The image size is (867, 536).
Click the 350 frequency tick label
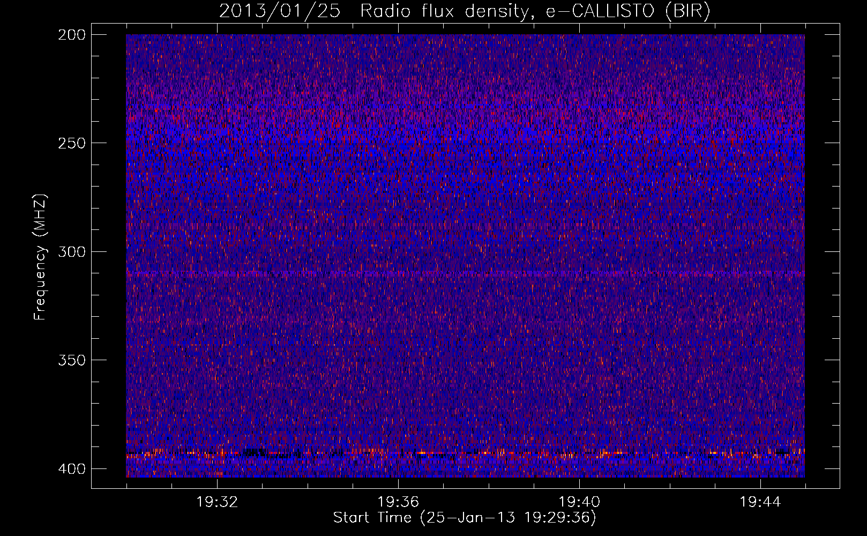pyautogui.click(x=71, y=360)
